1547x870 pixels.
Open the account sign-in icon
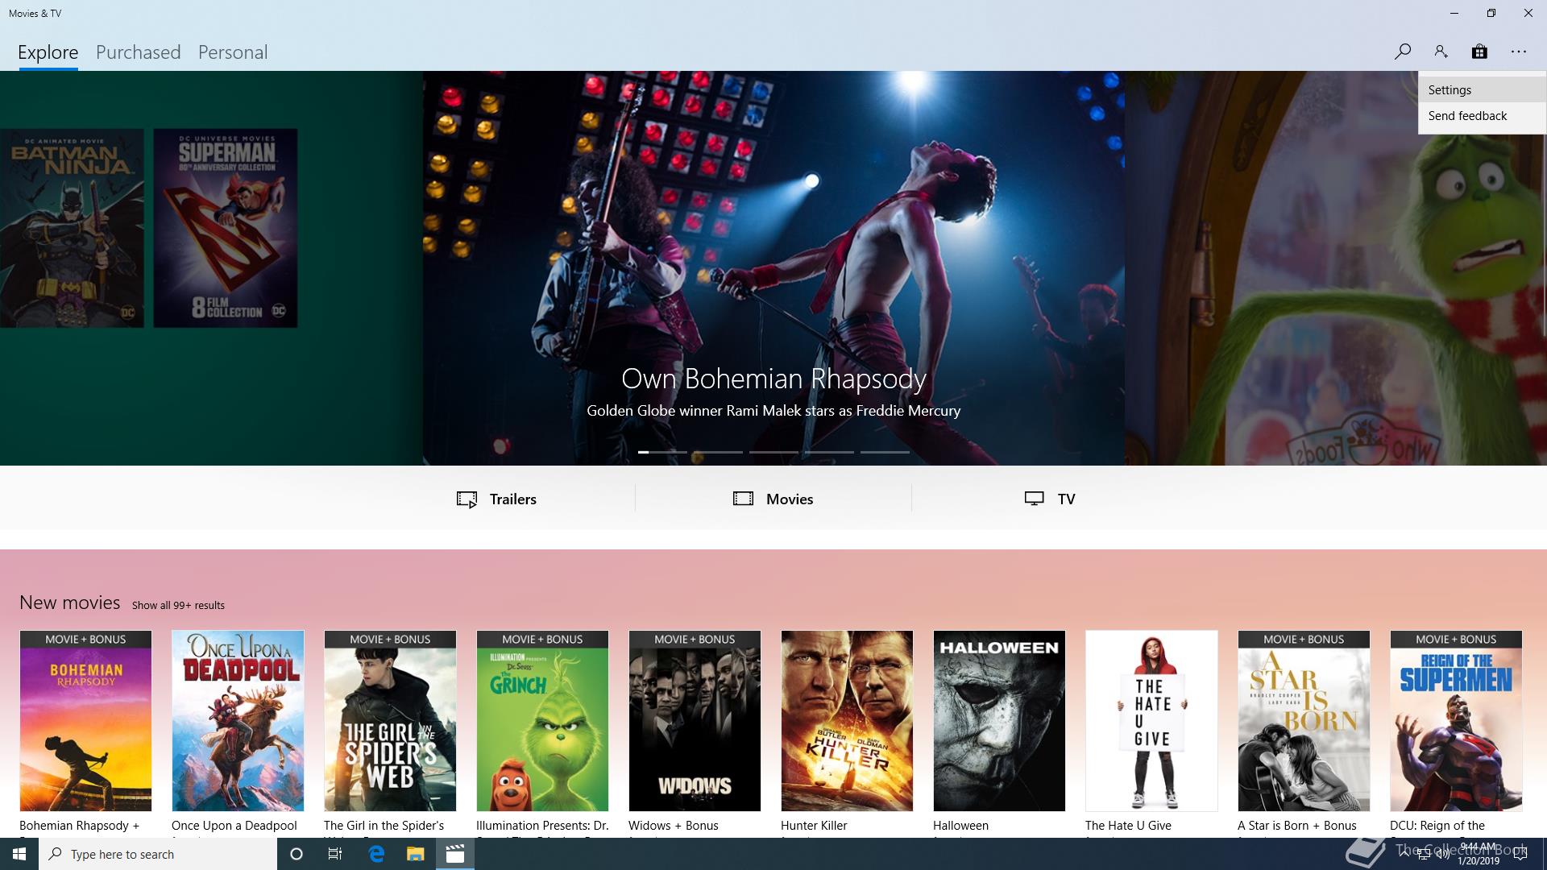pos(1441,52)
